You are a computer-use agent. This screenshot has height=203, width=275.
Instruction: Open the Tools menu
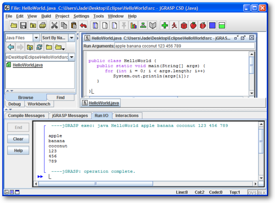(x=98, y=16)
